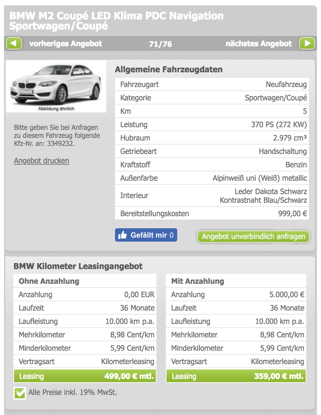Click '5,99 Cent/km' in the Mit Anzahlung table
Screen dimensions: 321x415
pos(282,348)
